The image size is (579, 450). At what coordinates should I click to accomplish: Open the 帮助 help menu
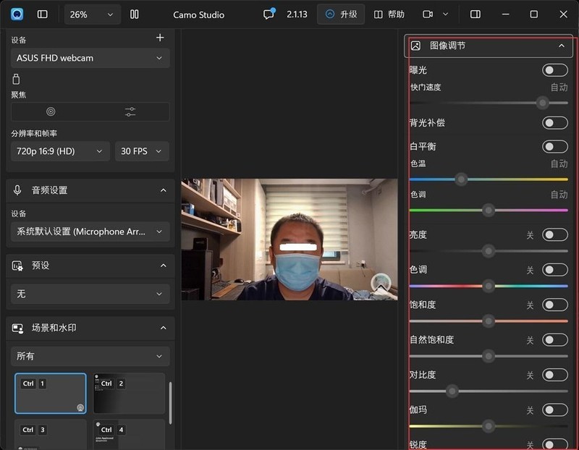(x=389, y=14)
